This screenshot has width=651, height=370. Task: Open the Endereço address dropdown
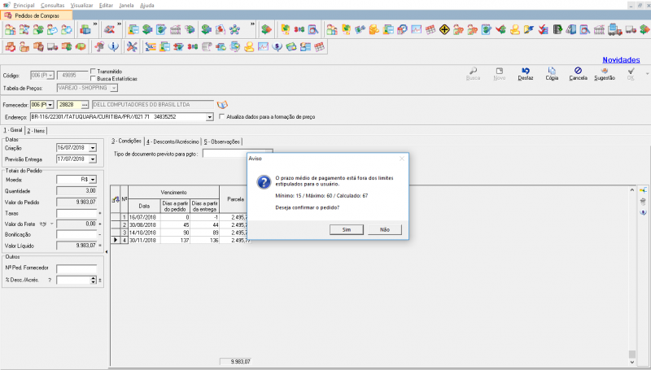210,117
